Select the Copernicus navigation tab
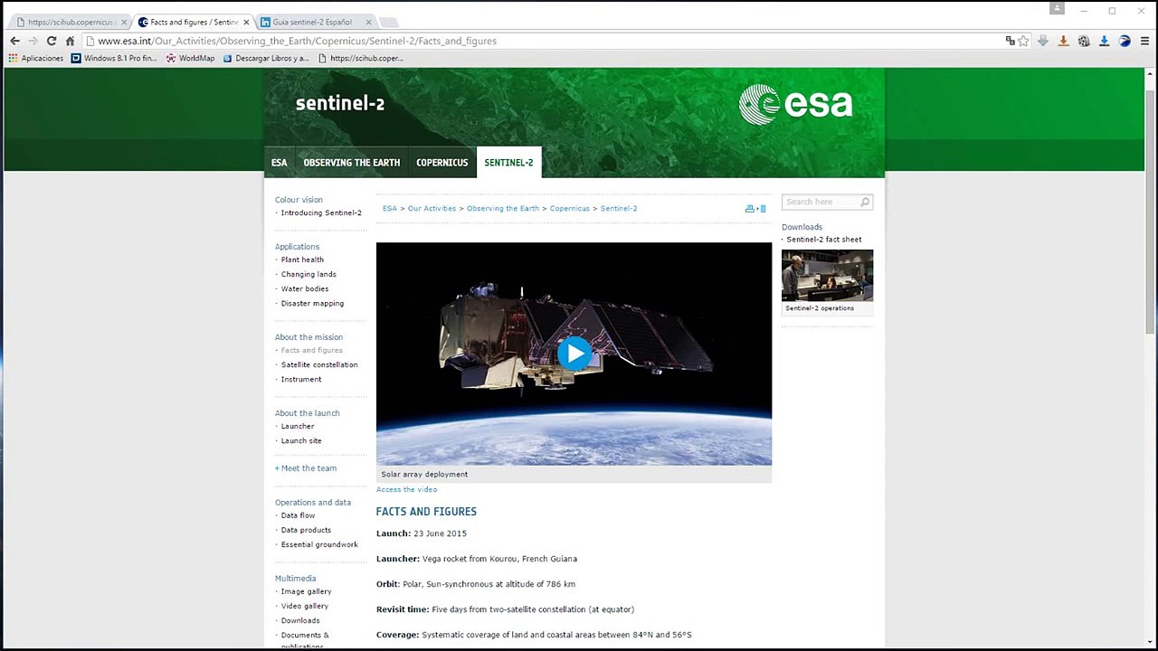This screenshot has width=1158, height=651. pos(441,163)
